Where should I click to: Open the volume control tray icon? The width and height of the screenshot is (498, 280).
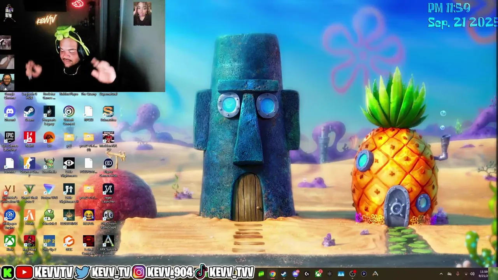pos(472,274)
